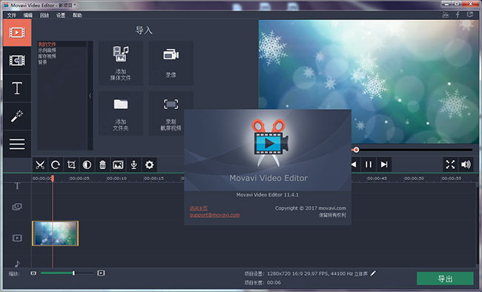Click the preview seek slider handle

point(356,150)
